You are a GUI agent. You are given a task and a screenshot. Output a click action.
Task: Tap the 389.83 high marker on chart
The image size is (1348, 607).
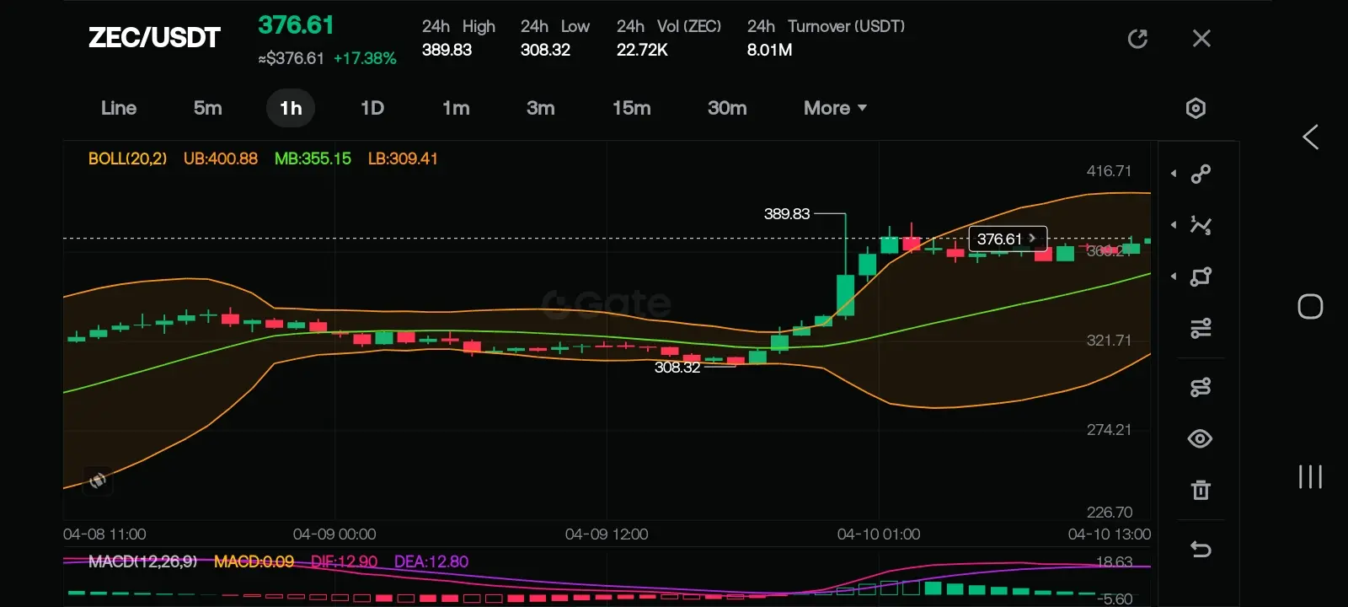point(787,214)
